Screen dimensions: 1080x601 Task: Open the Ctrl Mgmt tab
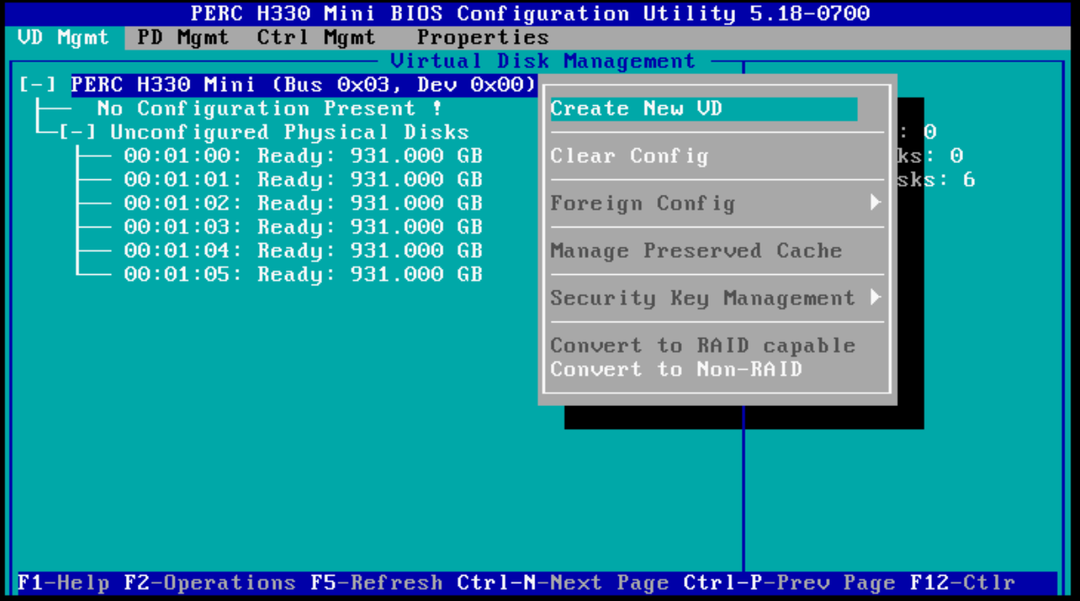[316, 38]
